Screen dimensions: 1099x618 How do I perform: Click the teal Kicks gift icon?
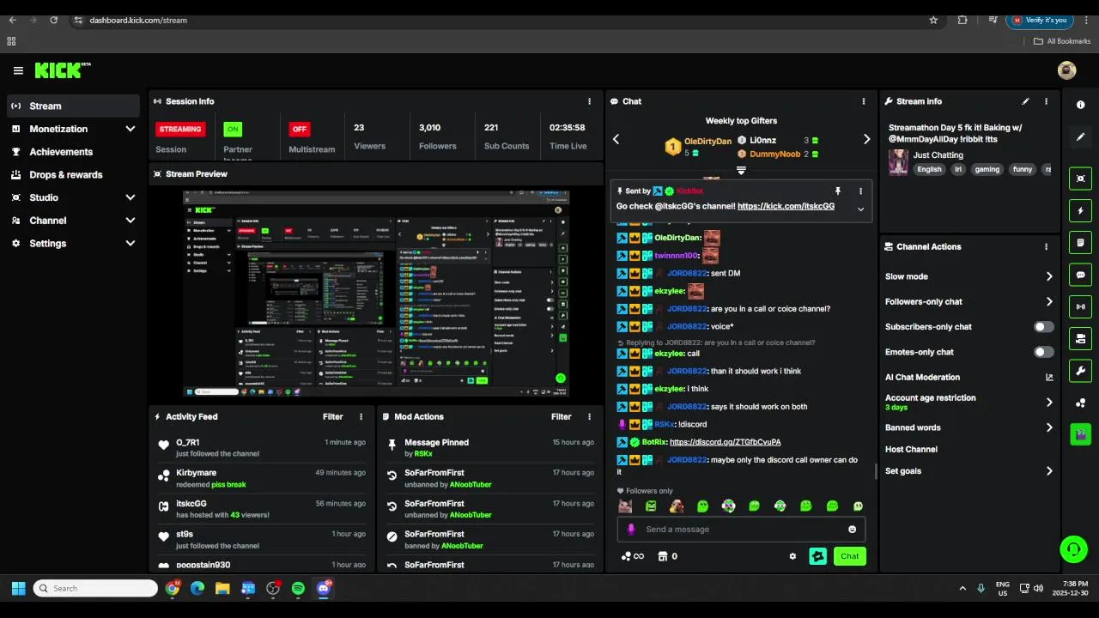point(818,556)
